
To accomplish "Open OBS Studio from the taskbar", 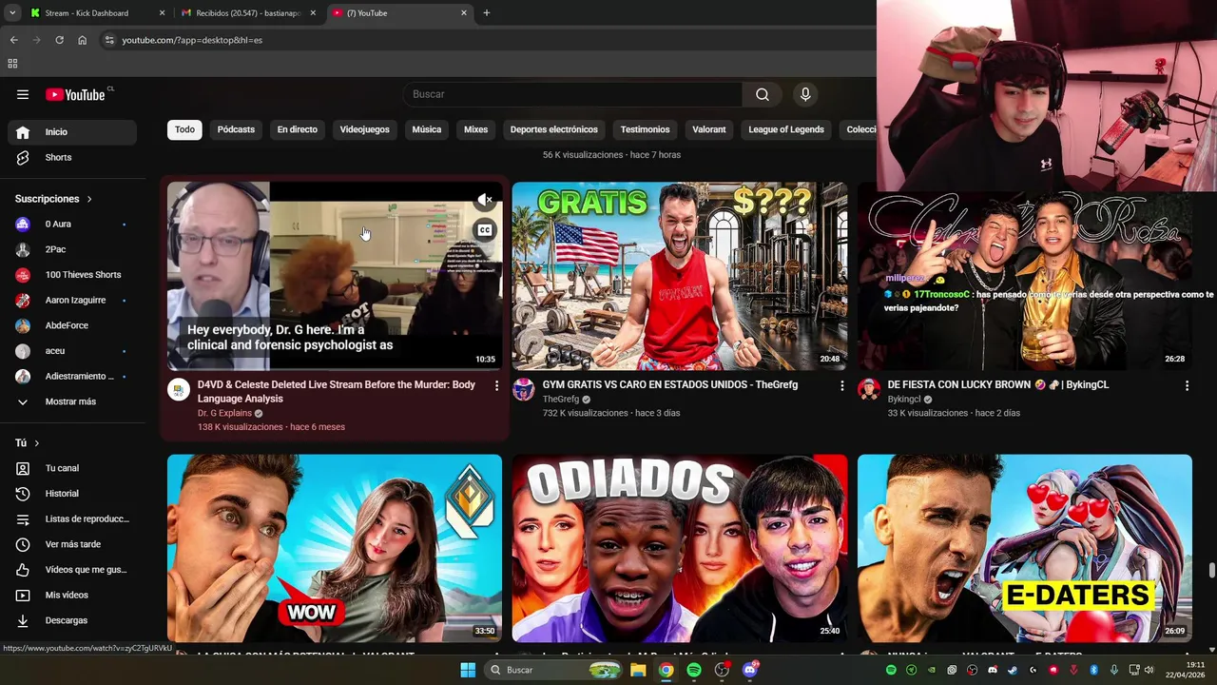I will pyautogui.click(x=722, y=671).
